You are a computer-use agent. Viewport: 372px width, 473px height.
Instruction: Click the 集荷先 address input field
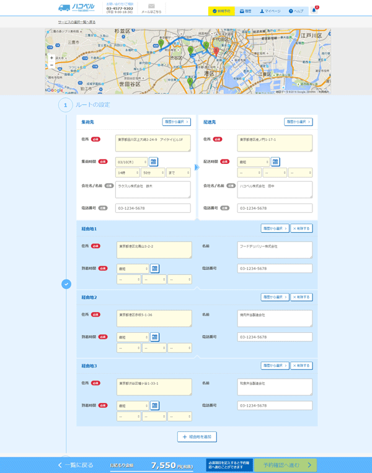[153, 143]
